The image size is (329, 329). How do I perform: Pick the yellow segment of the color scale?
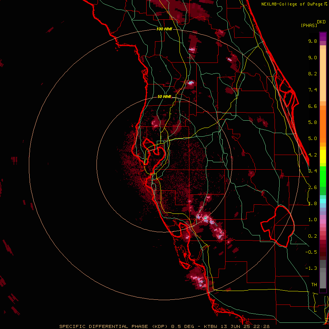[x=323, y=156]
